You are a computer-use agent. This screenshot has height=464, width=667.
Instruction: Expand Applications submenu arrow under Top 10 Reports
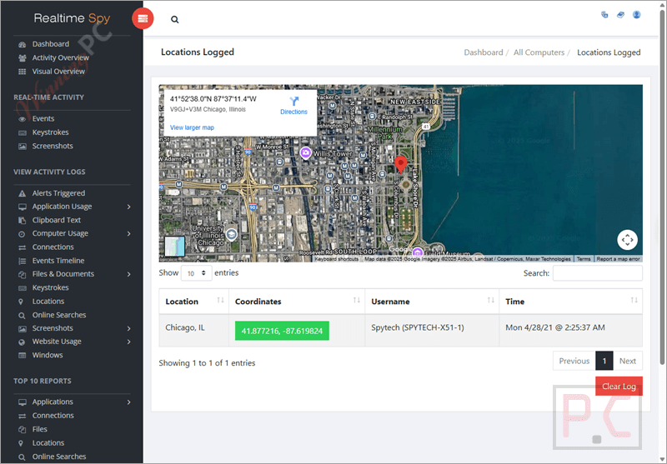129,402
